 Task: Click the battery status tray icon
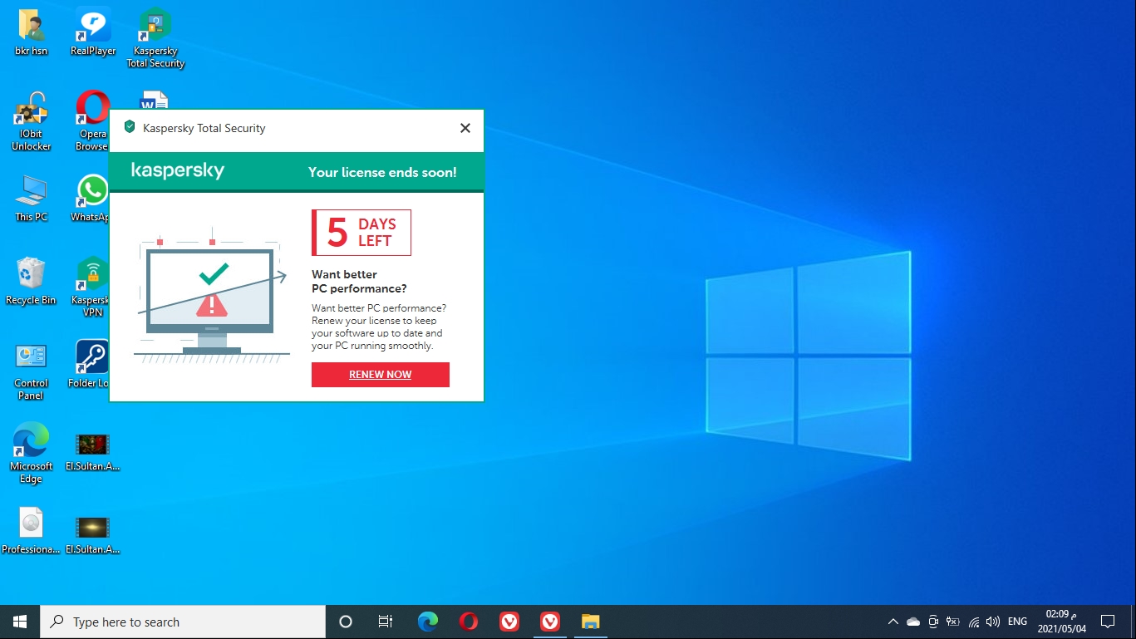tap(953, 622)
